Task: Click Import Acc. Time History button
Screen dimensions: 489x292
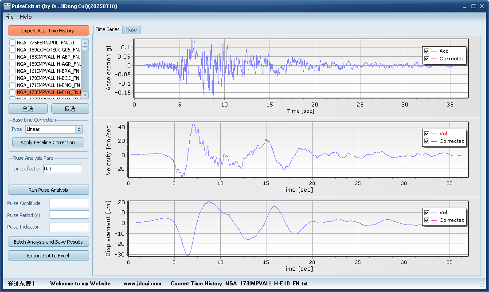Action: coord(48,31)
